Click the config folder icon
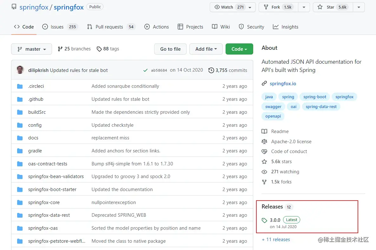 click(20, 125)
